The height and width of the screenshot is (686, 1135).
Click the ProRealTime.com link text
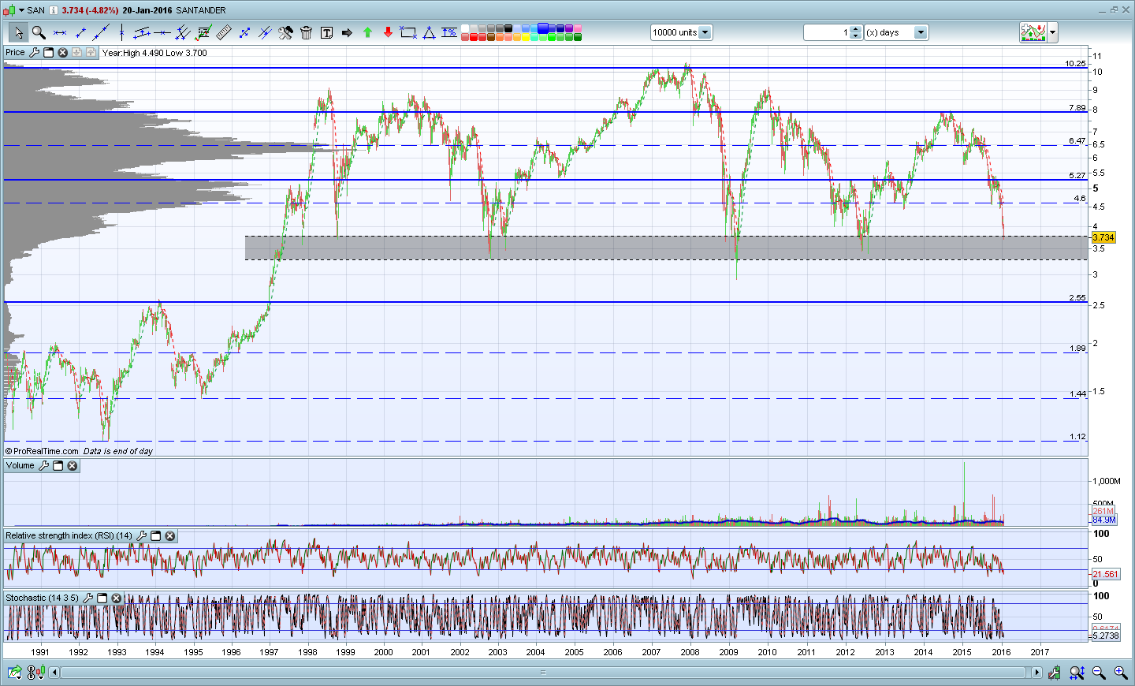pyautogui.click(x=46, y=452)
